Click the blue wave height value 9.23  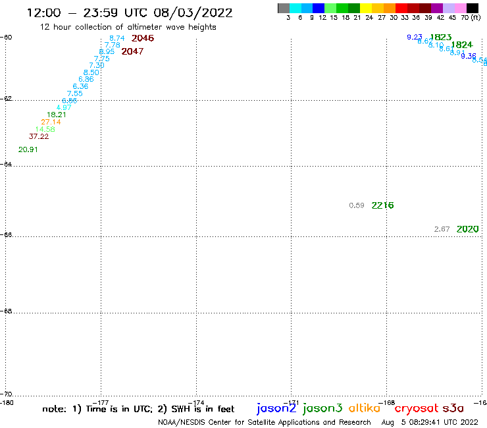415,38
